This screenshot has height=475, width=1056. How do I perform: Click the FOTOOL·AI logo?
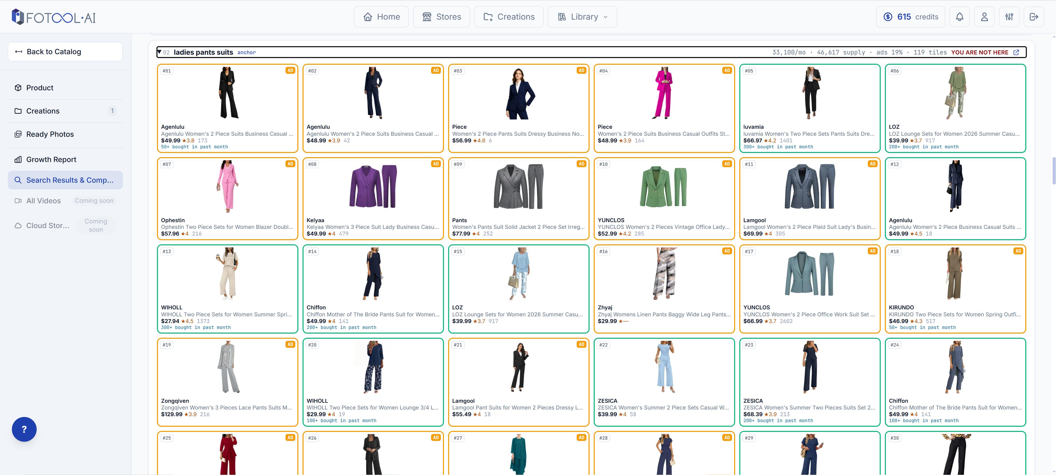tap(53, 17)
